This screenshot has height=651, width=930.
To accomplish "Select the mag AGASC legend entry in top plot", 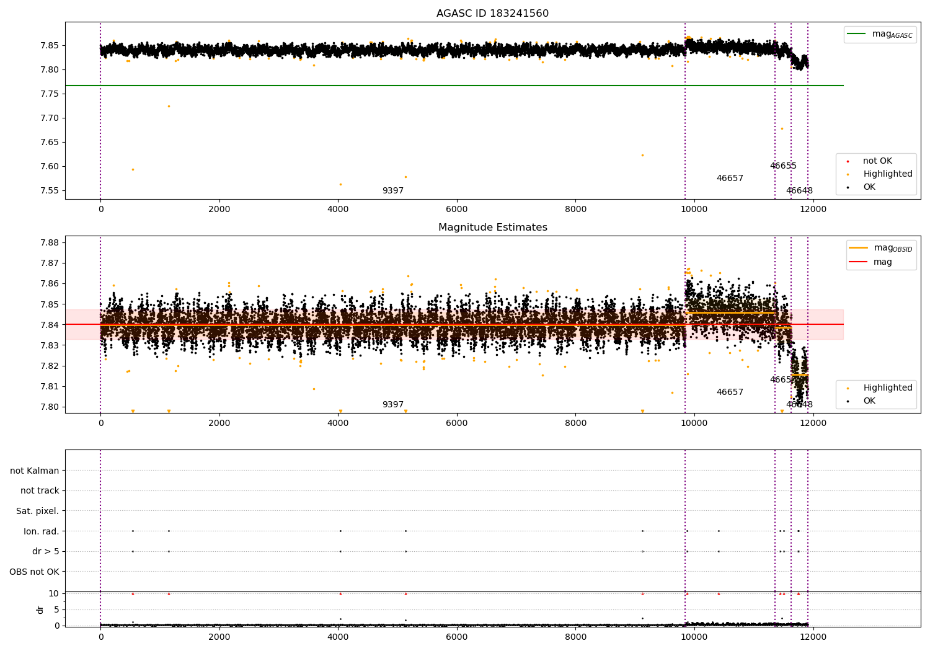I will coord(880,35).
